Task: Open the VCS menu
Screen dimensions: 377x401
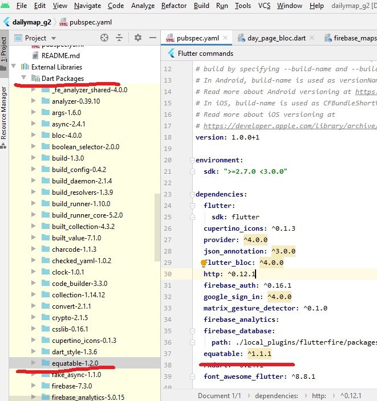Action: [264, 5]
